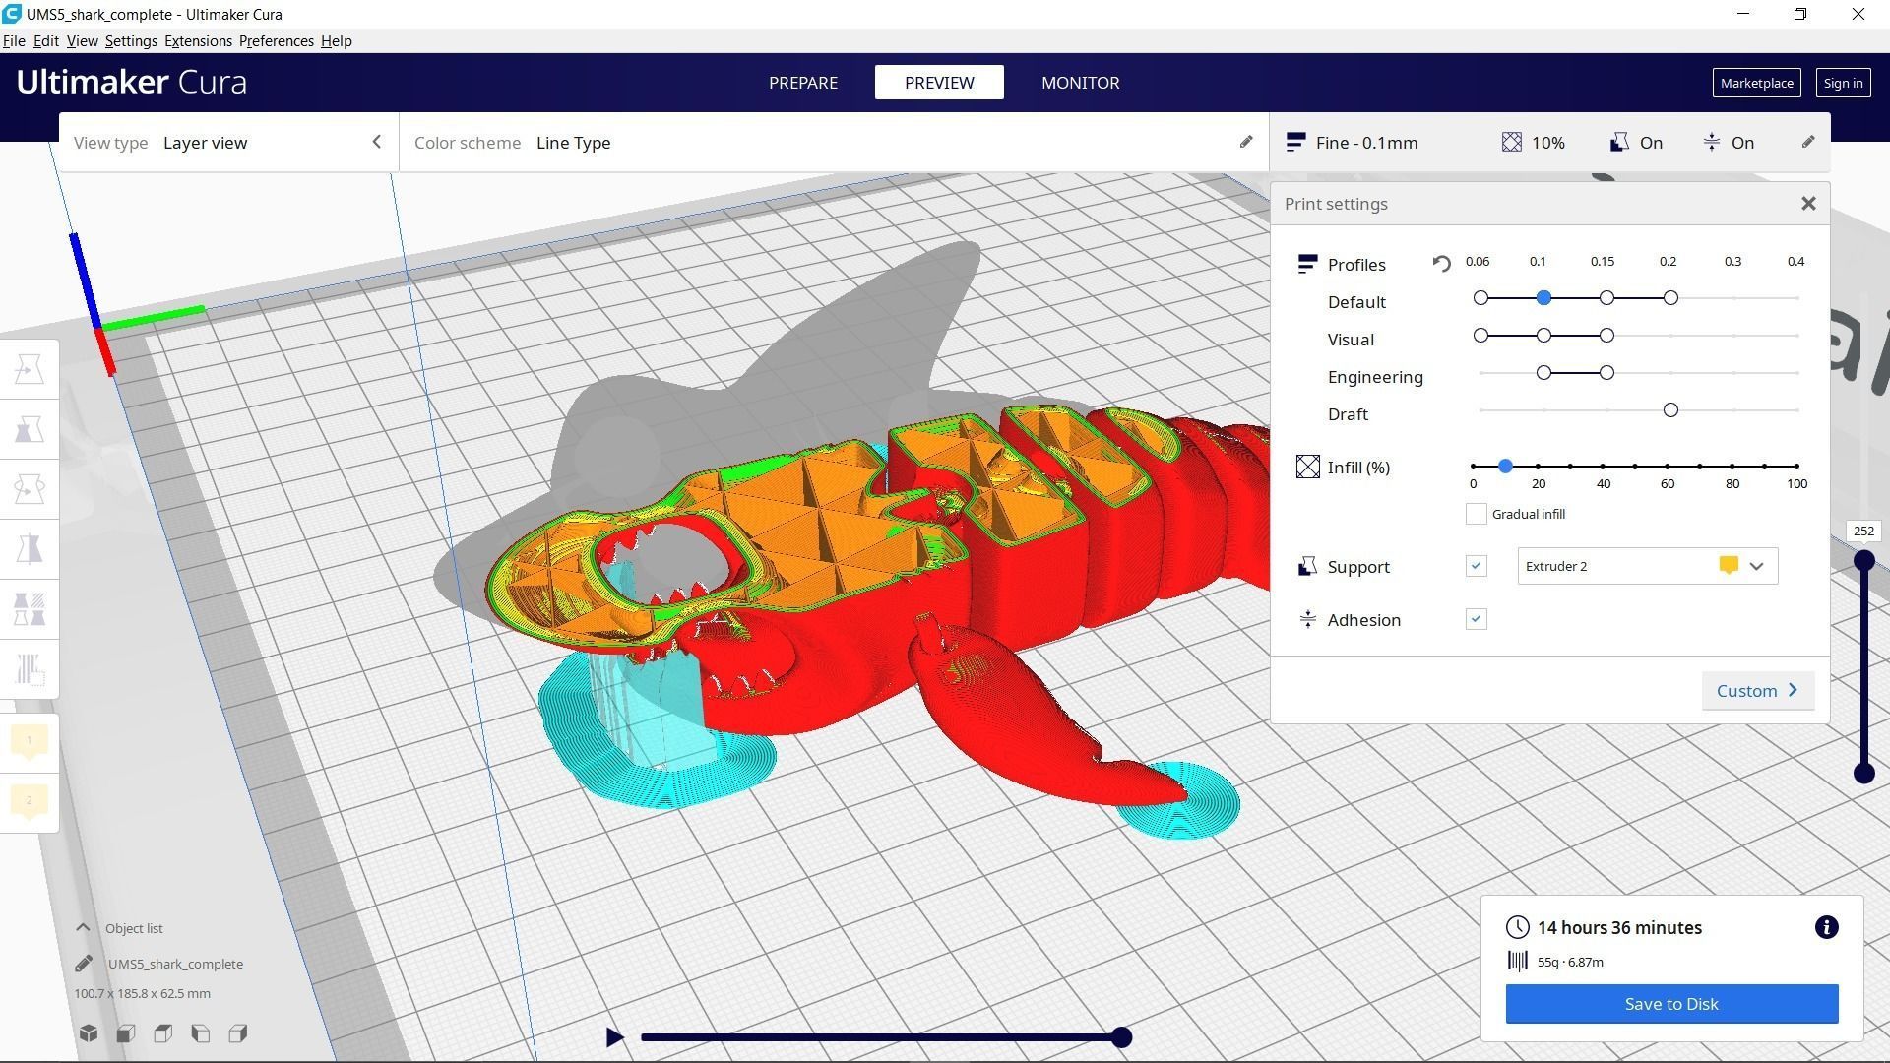This screenshot has height=1063, width=1890.
Task: Edit color scheme with pencil icon
Action: click(1246, 143)
